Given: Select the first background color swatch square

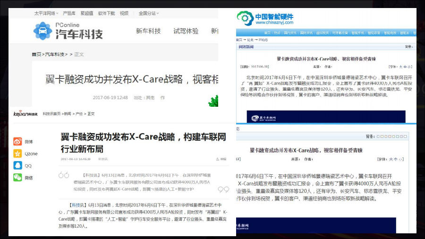Looking at the screenshot, I should pos(379,137).
